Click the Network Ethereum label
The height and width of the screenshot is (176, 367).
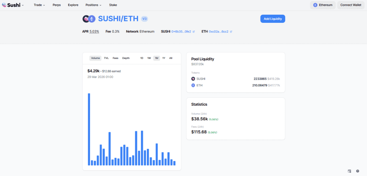[x=140, y=31]
